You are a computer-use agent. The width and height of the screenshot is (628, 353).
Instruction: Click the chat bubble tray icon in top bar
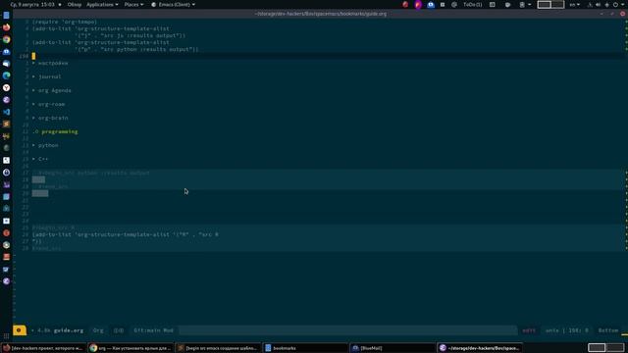click(507, 4)
